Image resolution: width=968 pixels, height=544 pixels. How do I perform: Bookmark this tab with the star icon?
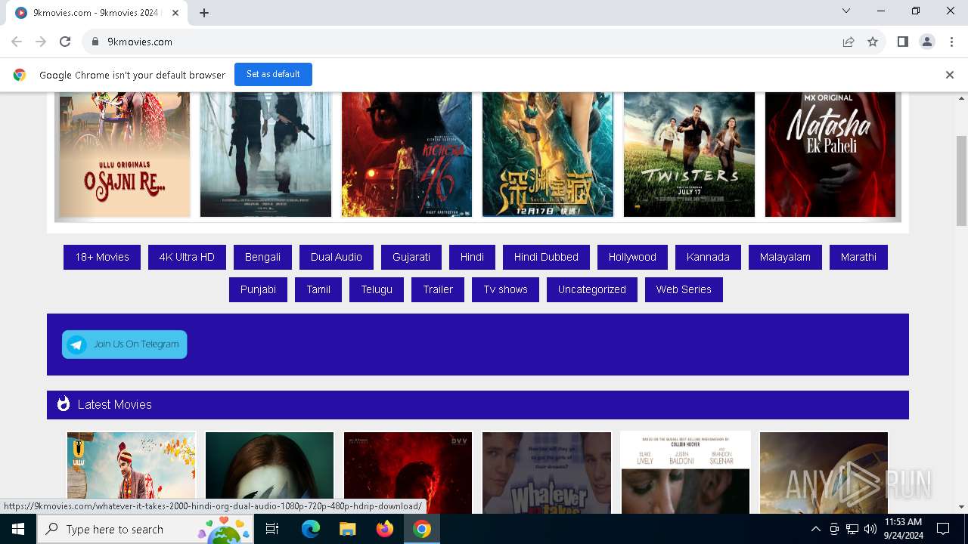(873, 42)
